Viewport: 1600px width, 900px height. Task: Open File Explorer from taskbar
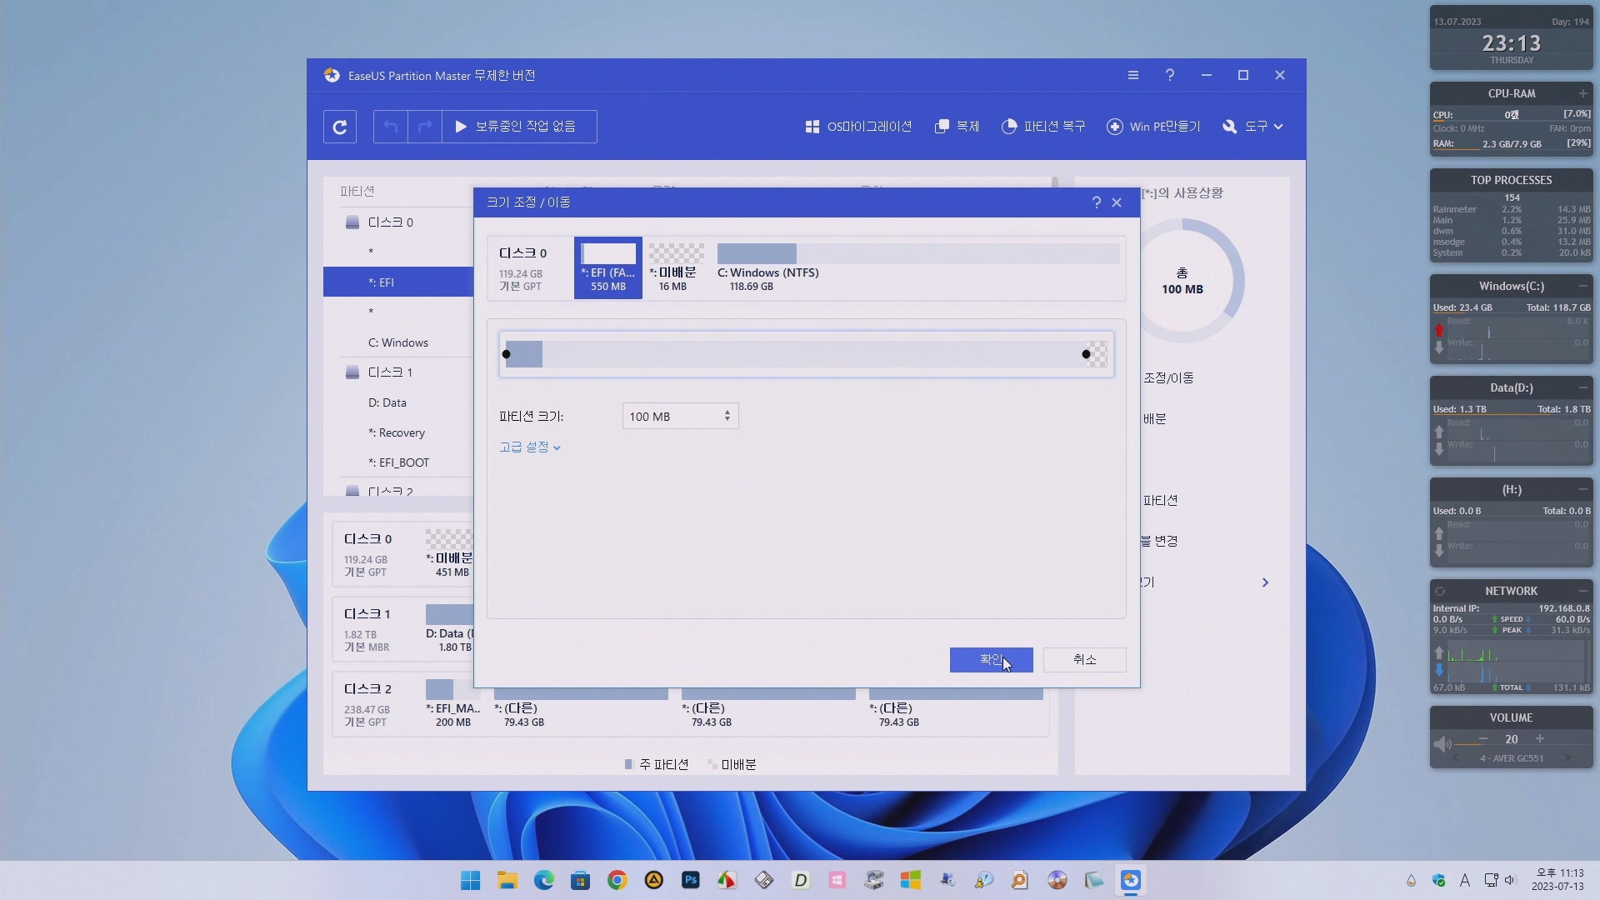(507, 880)
